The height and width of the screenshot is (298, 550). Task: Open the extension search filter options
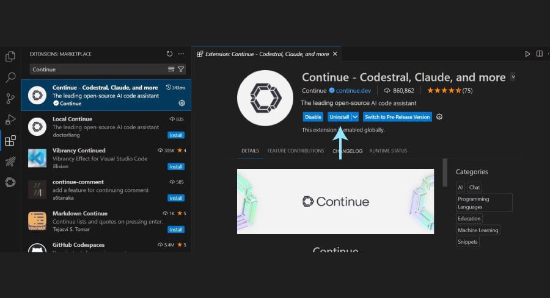point(181,69)
